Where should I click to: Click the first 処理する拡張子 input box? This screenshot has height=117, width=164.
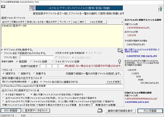tap(43, 66)
